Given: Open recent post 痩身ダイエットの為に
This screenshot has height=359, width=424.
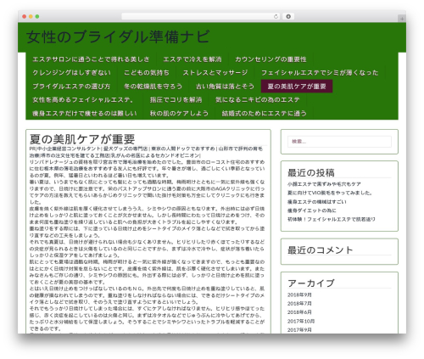Looking at the screenshot, I should 312,210.
